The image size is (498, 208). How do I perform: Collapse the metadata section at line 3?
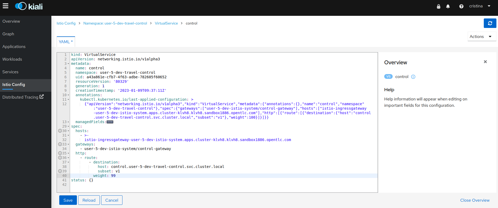68,64
